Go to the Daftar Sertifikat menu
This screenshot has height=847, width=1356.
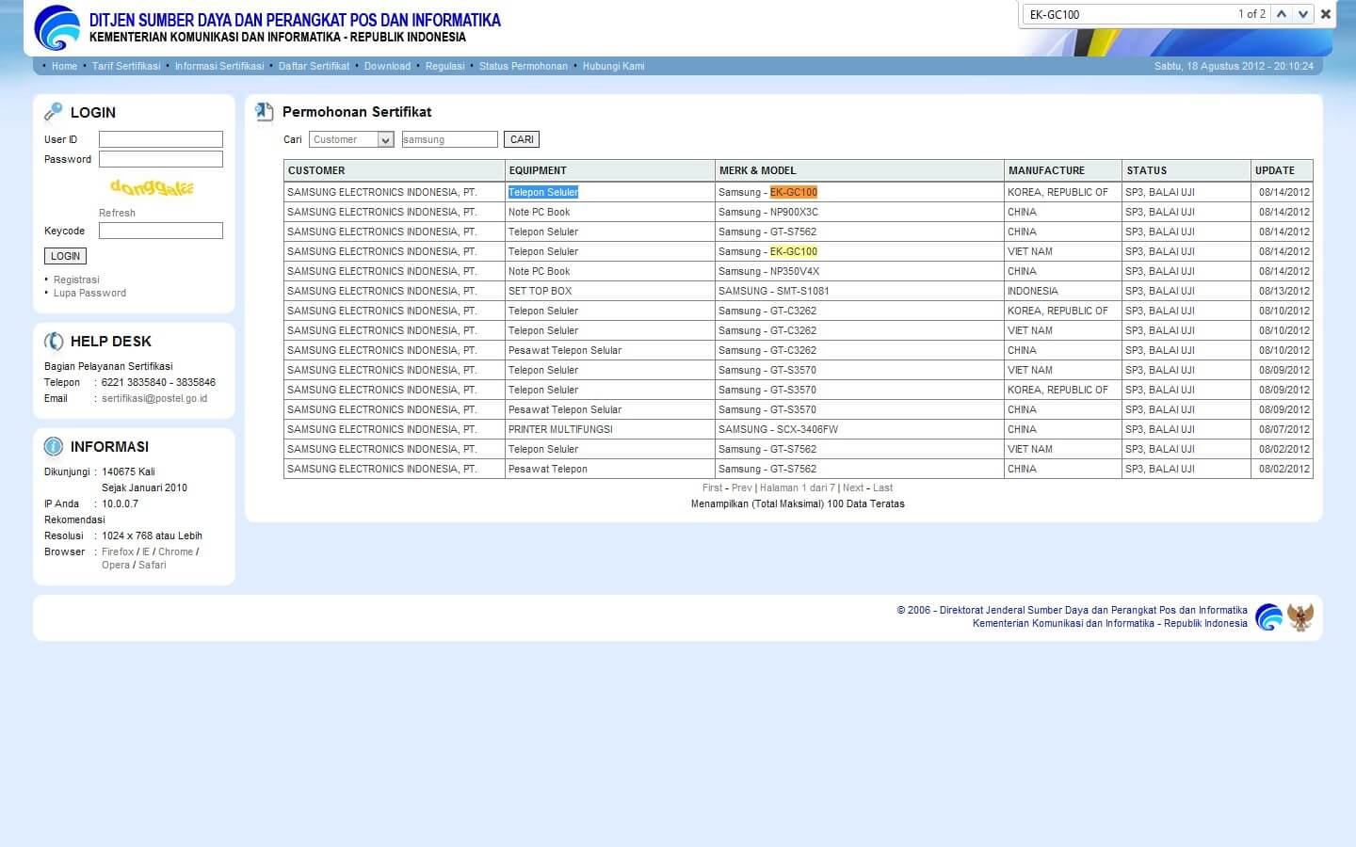(314, 66)
